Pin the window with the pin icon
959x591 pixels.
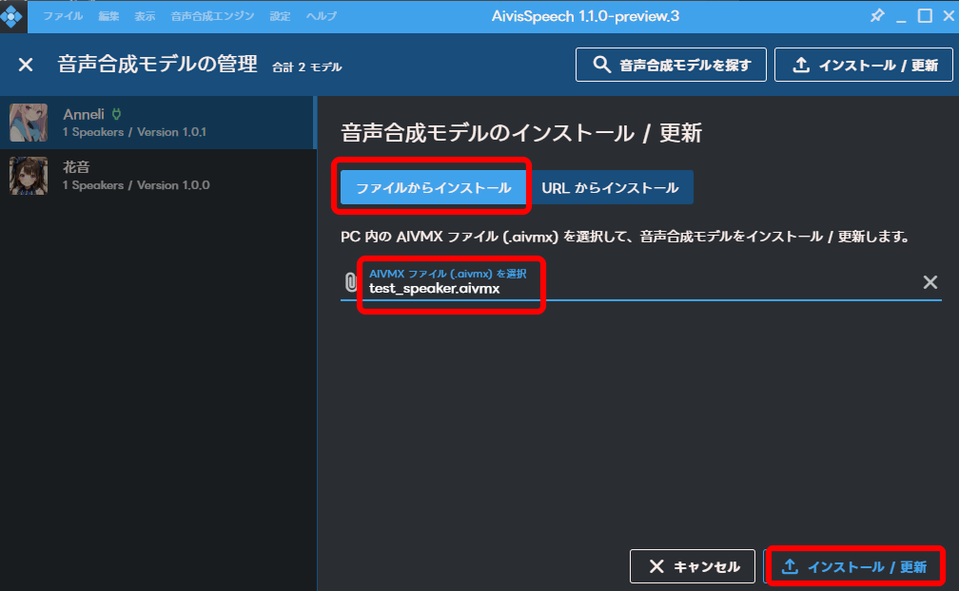click(x=877, y=15)
